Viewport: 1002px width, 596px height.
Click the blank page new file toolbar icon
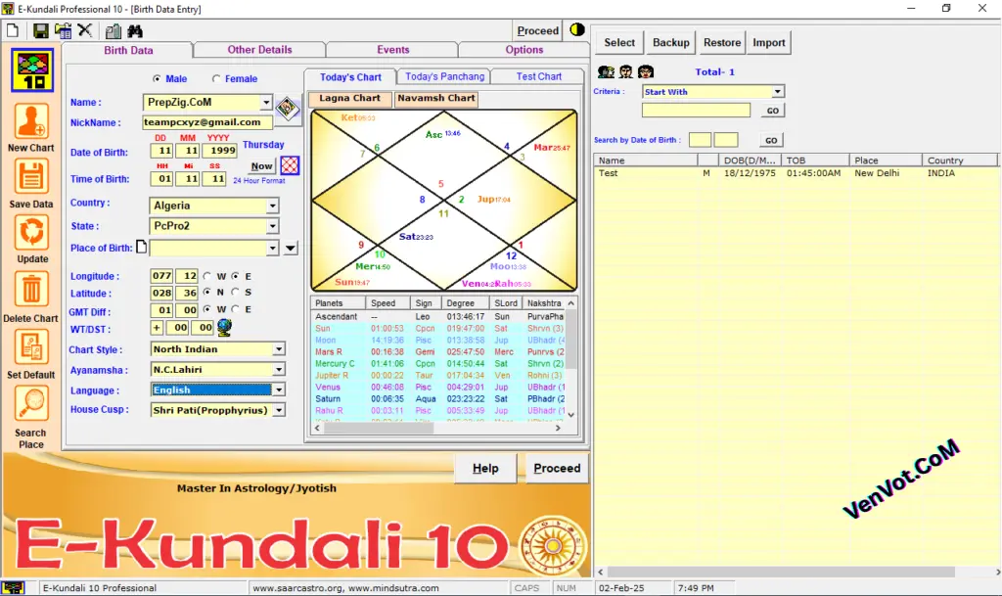pyautogui.click(x=13, y=30)
